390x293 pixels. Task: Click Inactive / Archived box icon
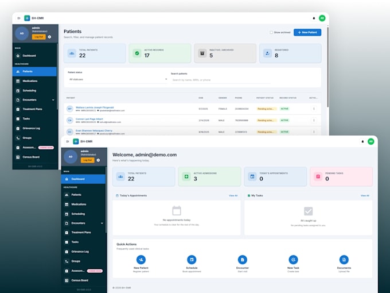click(202, 53)
